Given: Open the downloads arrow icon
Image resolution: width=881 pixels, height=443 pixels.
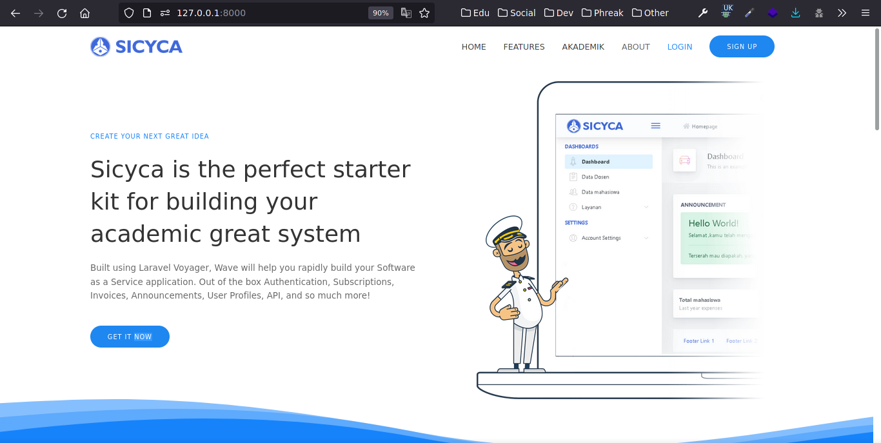Looking at the screenshot, I should tap(796, 13).
